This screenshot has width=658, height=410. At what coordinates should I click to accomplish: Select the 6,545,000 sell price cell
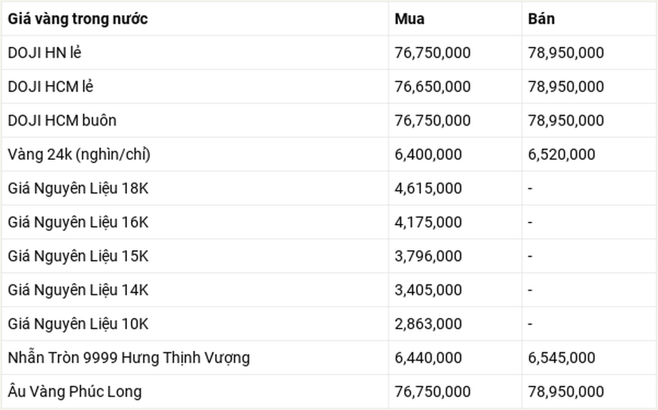(x=561, y=358)
